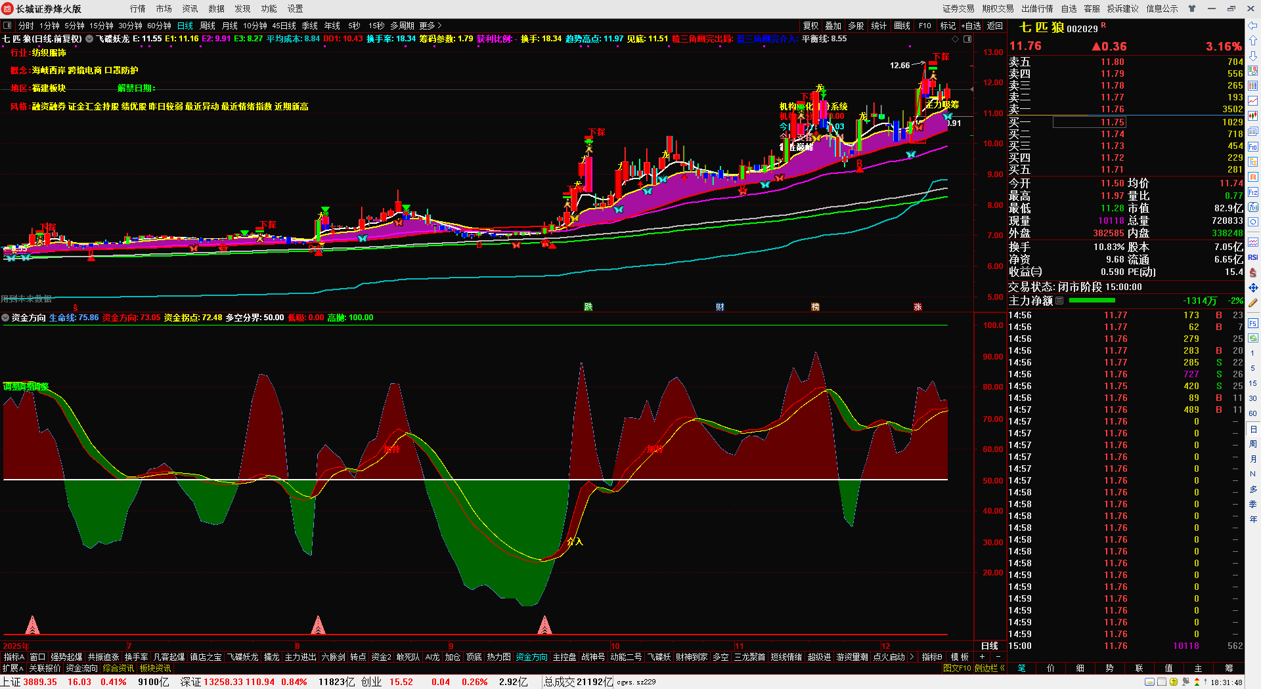Click the 长城证券烽火版 app logo icon
Image resolution: width=1261 pixels, height=689 pixels.
point(8,9)
